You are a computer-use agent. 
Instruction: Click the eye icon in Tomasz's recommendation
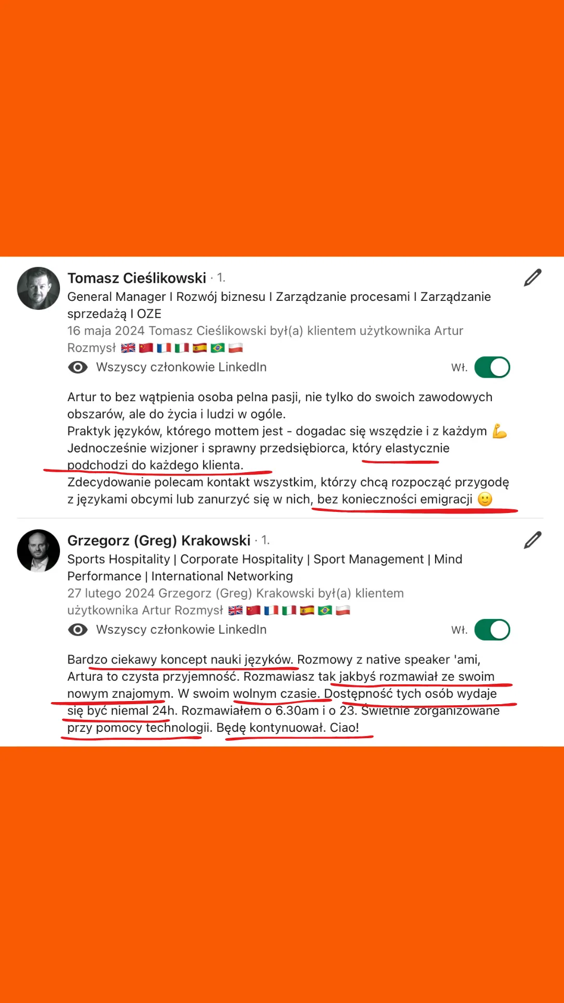point(78,367)
